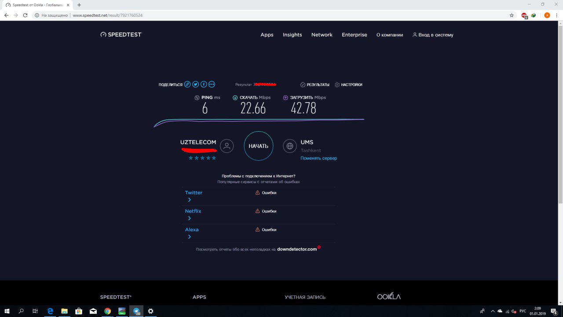Click the PING gauge icon
563x317 pixels.
[x=197, y=98]
